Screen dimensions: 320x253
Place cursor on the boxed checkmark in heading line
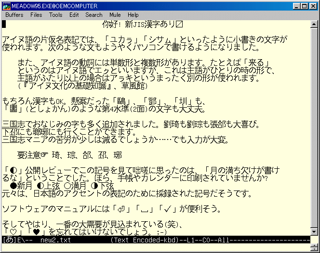(x=179, y=25)
